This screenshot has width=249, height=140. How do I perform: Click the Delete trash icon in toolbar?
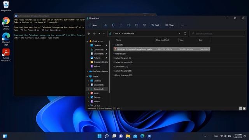(144, 25)
